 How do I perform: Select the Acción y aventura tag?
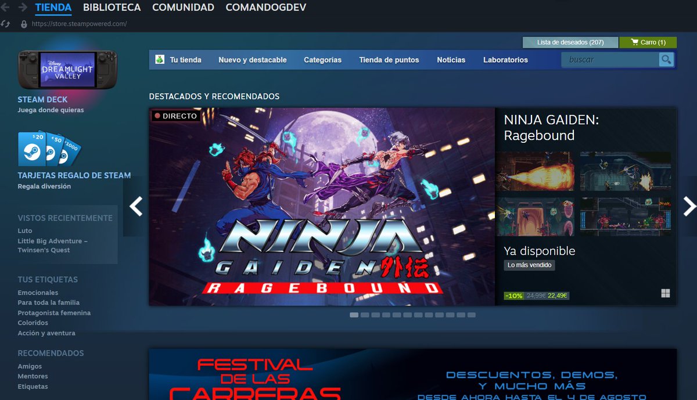coord(46,333)
